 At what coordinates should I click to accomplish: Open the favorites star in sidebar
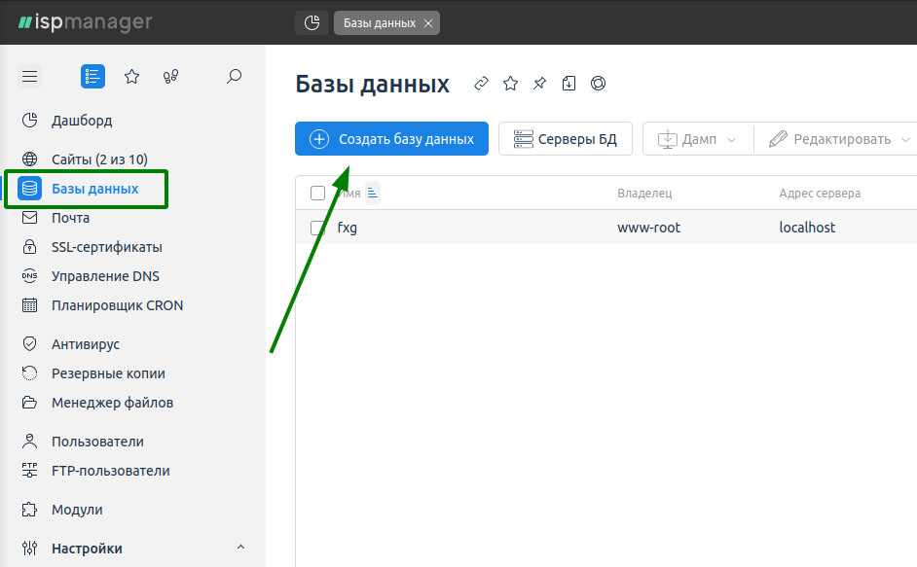pos(132,77)
